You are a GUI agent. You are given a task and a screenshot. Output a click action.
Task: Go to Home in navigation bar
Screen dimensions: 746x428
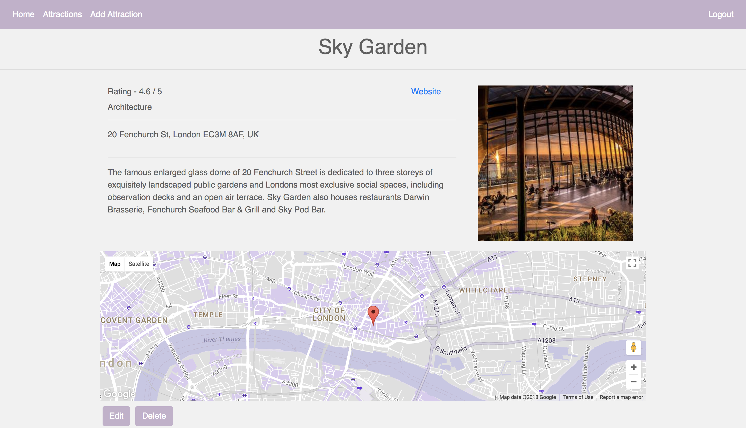point(23,14)
